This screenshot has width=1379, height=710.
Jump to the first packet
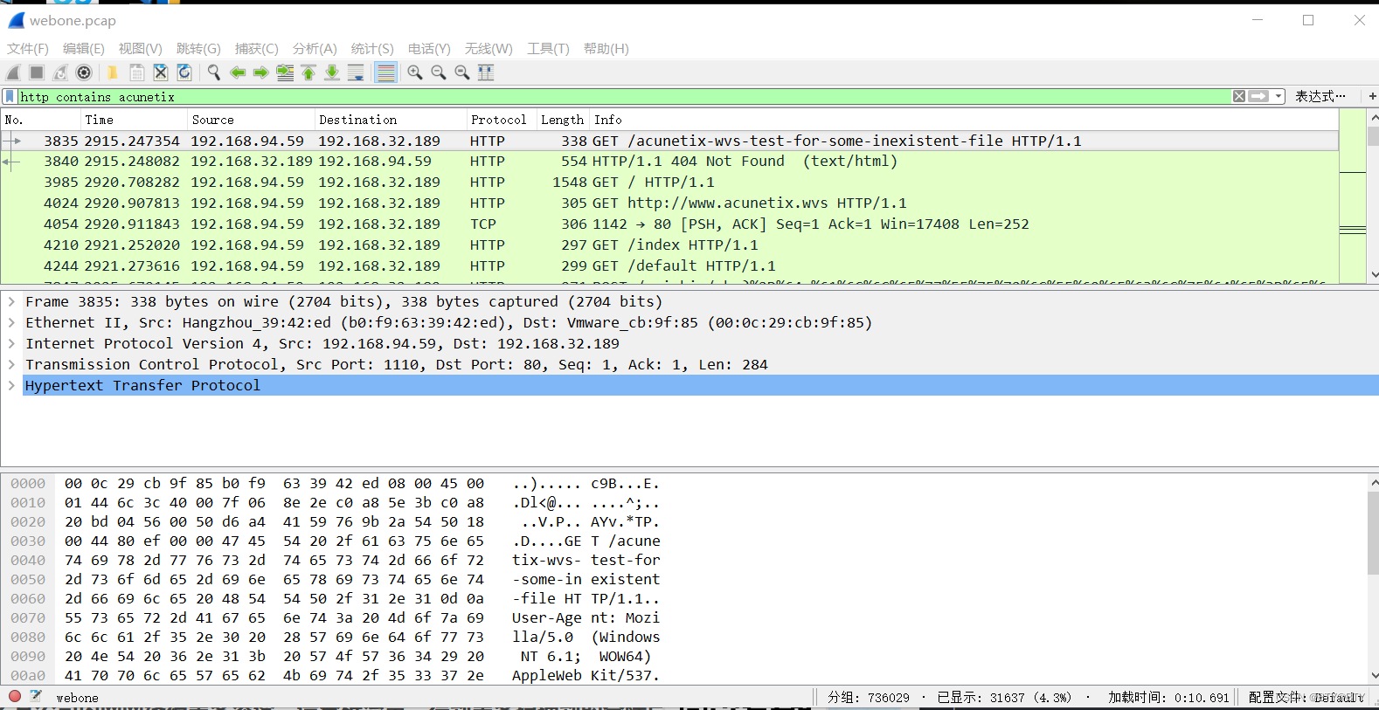tap(308, 72)
